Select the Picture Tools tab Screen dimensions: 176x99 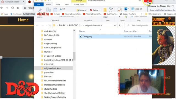pyautogui.click(x=79, y=4)
